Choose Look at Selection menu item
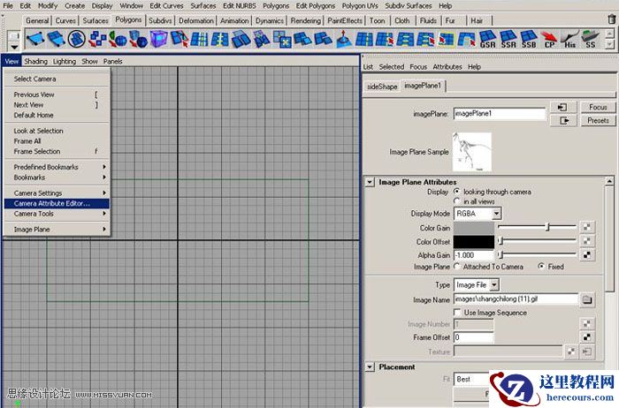This screenshot has width=619, height=408. coord(57,131)
